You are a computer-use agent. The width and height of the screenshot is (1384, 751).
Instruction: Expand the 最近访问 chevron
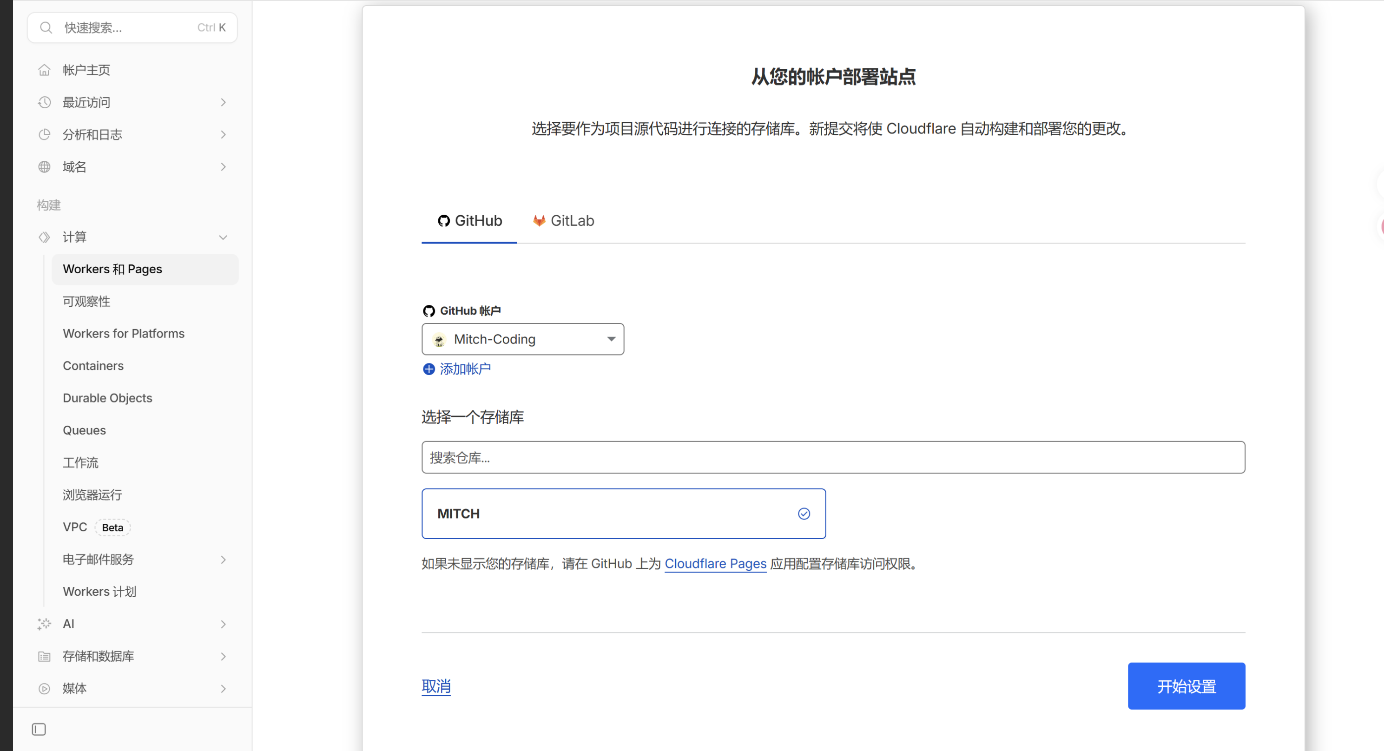tap(223, 102)
